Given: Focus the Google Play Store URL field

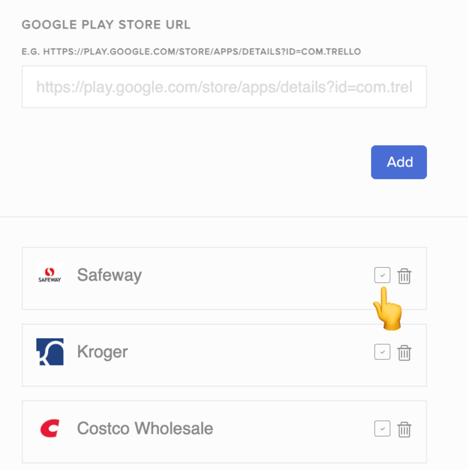Looking at the screenshot, I should point(224,87).
